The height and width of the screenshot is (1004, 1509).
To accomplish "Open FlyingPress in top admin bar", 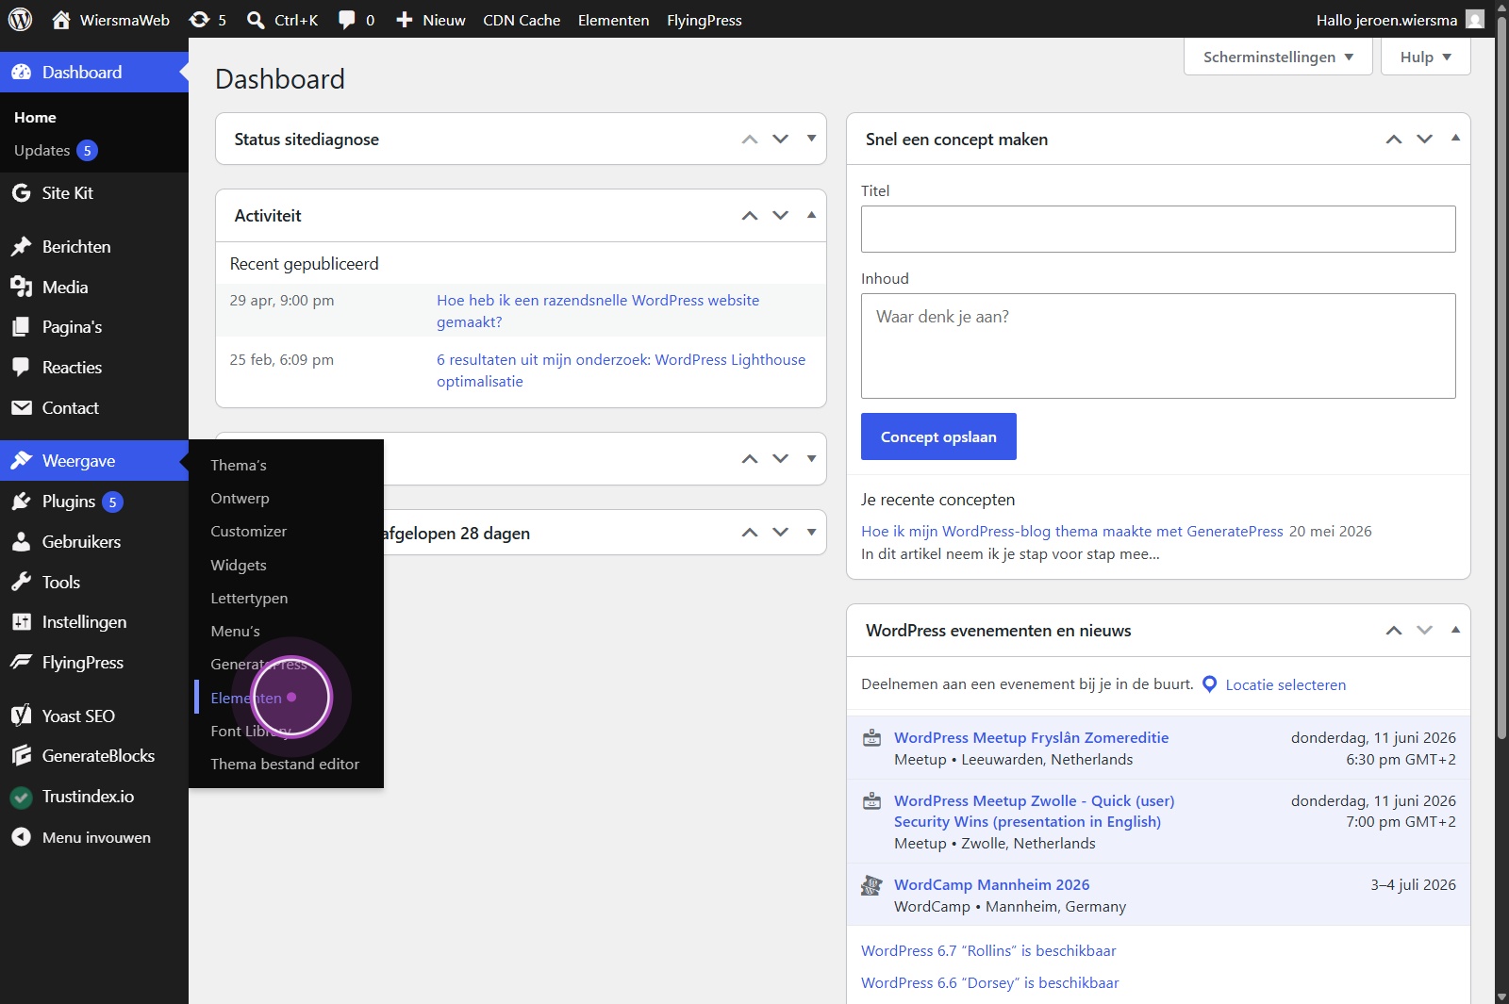I will (705, 20).
